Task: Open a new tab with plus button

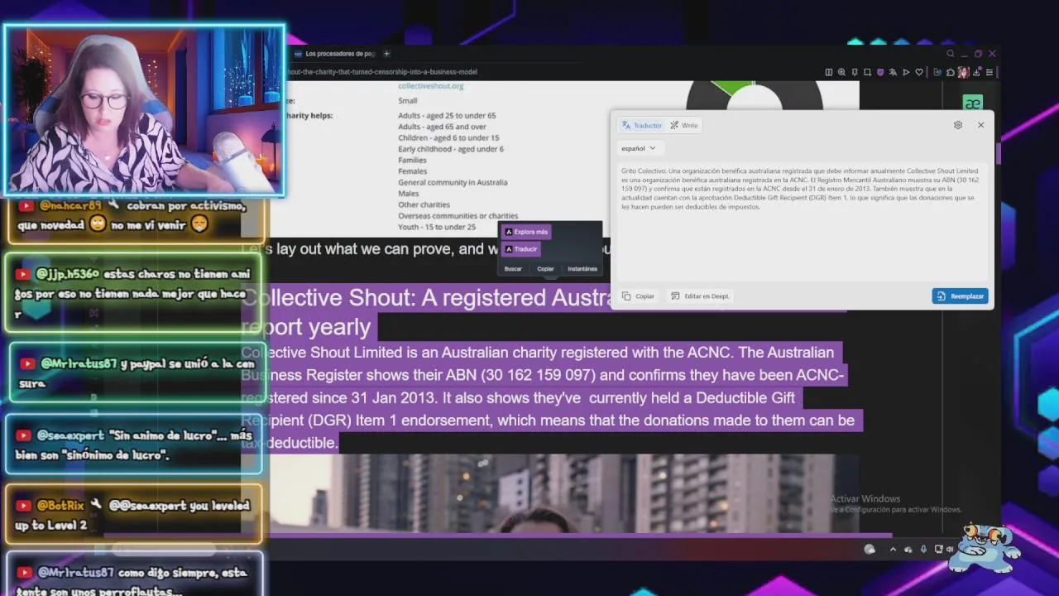Action: (x=386, y=54)
